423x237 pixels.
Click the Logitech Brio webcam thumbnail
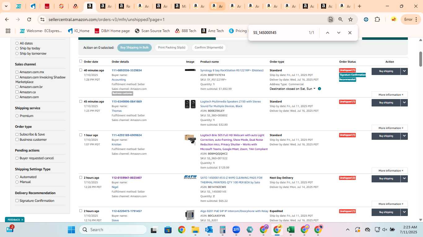coord(190,140)
